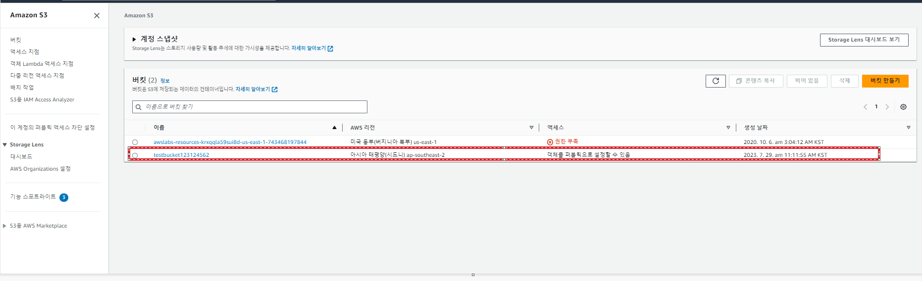Sort buckets by 이름 column arrow
Image resolution: width=922 pixels, height=281 pixels.
pyautogui.click(x=334, y=128)
